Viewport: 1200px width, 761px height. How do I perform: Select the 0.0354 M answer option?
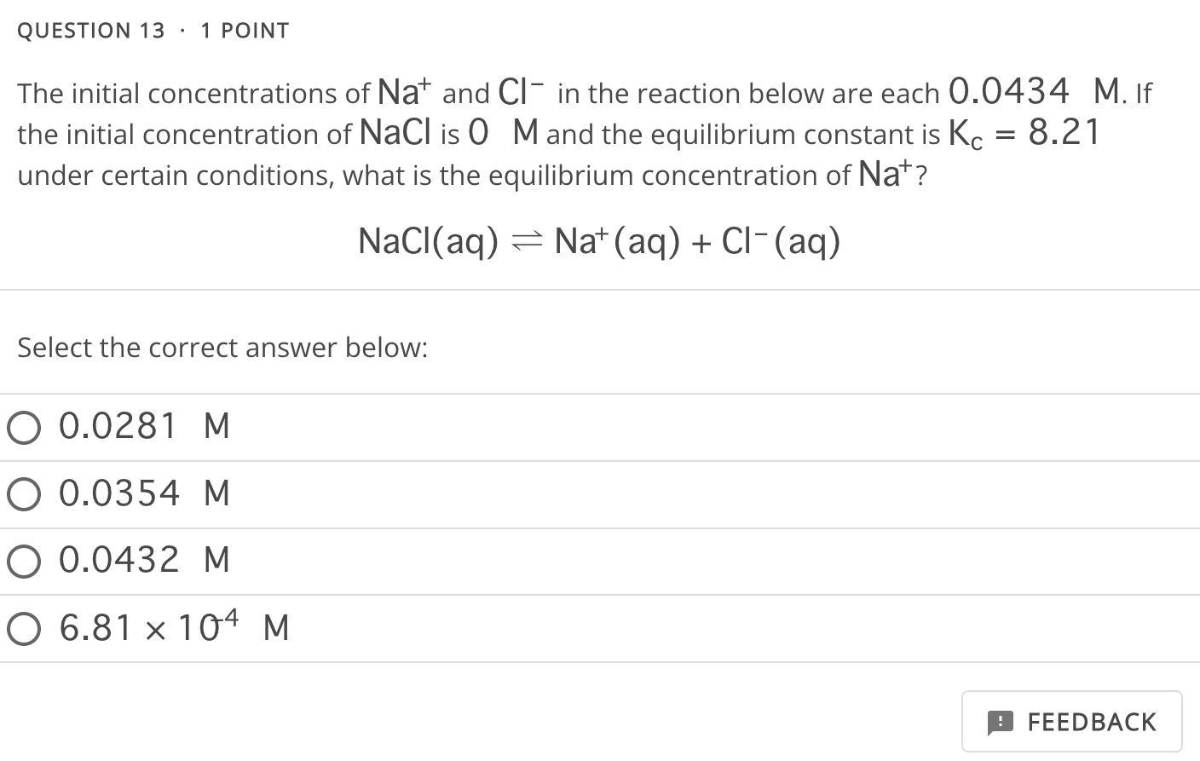tap(143, 493)
